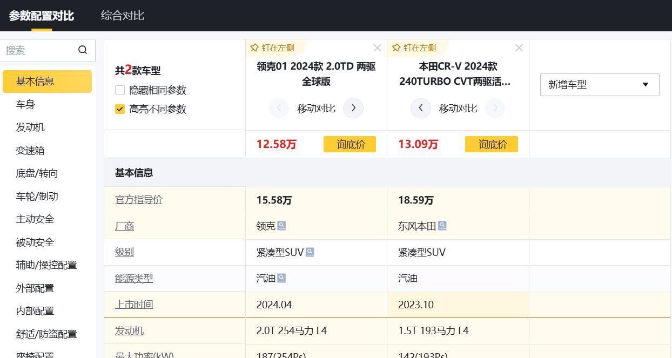672x358 pixels.
Task: Click the 13.09万 price
Action: coord(418,144)
